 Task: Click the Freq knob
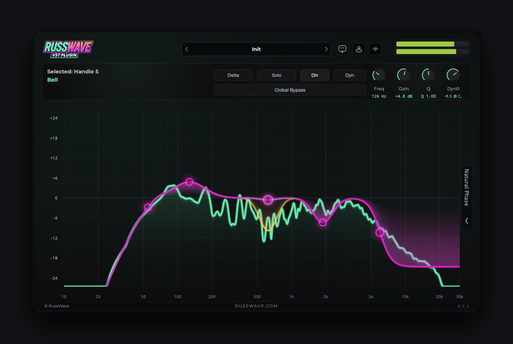[379, 75]
